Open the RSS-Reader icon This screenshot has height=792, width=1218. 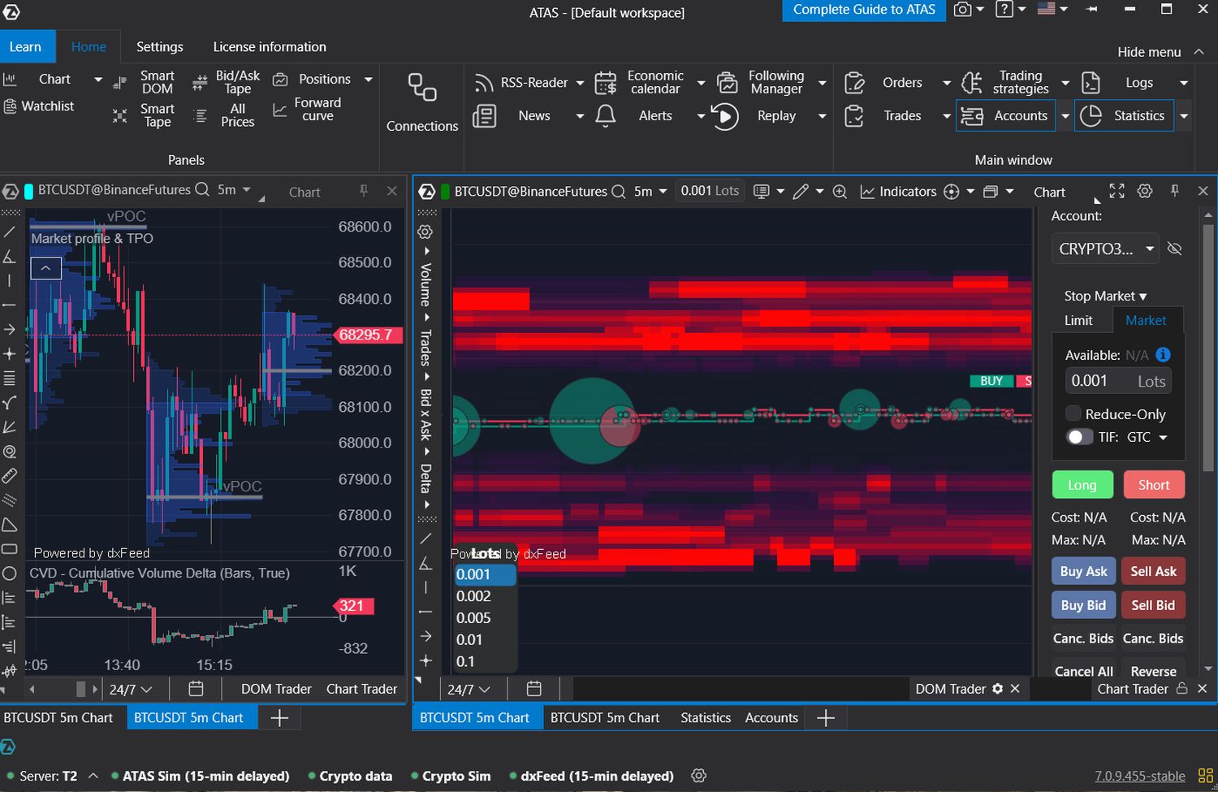484,83
